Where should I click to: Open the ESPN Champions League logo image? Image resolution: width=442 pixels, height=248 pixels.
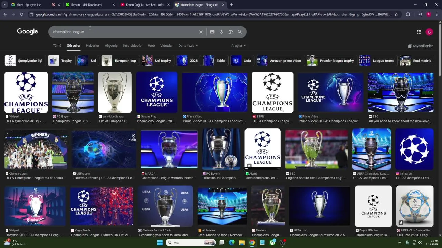[x=272, y=92]
